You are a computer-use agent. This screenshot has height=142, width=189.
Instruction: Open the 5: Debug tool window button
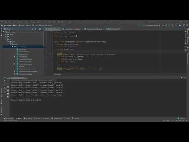[28, 118]
